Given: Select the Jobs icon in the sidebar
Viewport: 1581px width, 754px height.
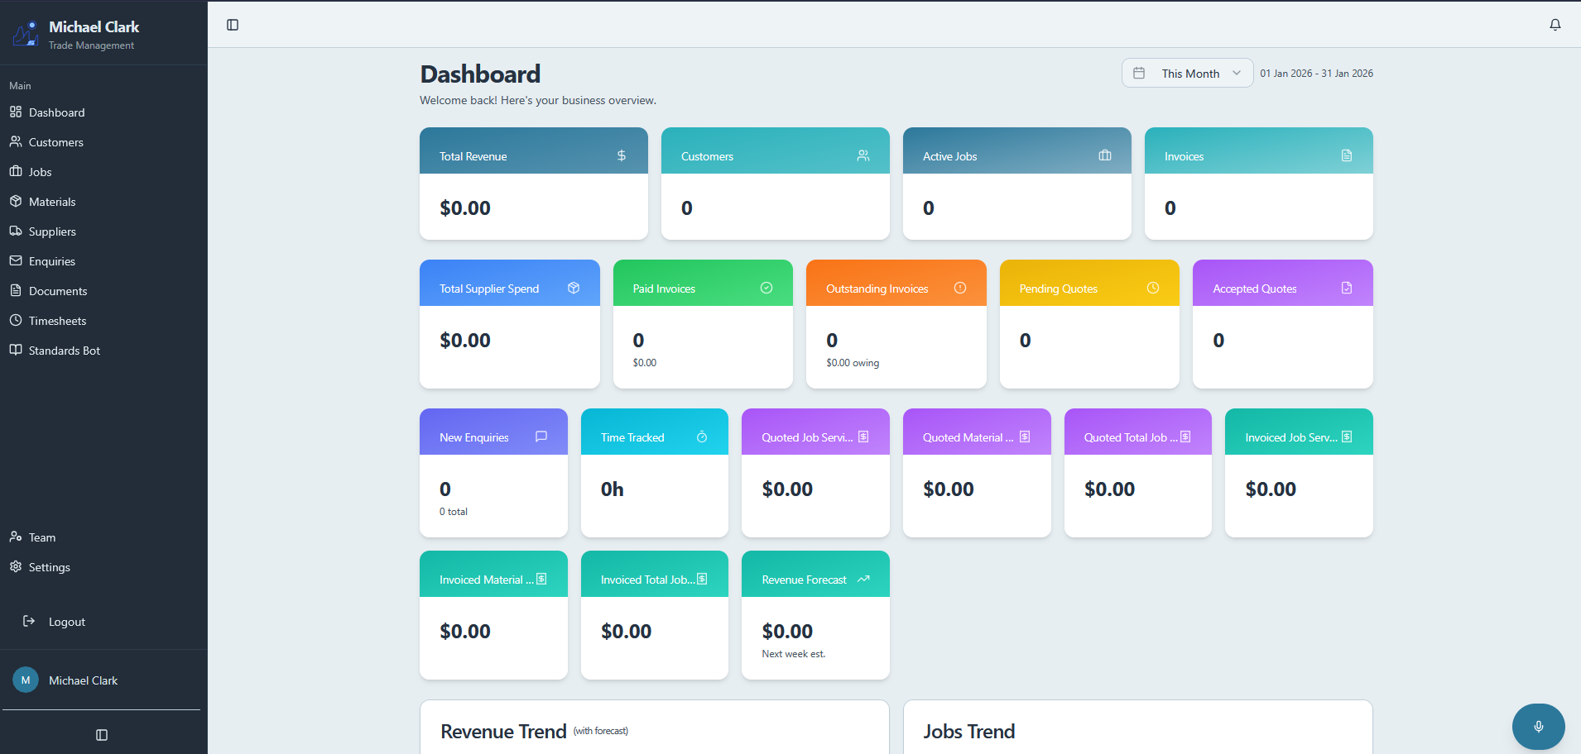Looking at the screenshot, I should (16, 171).
